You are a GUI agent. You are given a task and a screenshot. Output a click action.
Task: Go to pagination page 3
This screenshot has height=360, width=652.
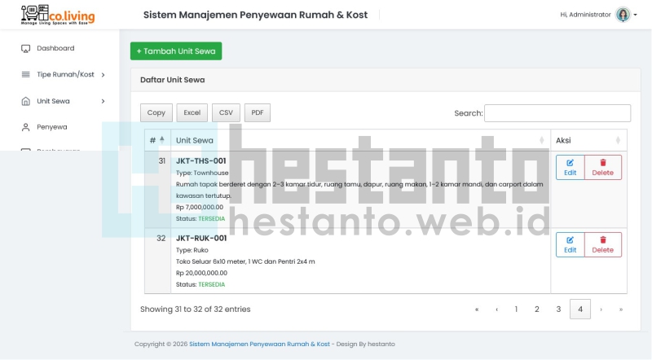coord(558,310)
